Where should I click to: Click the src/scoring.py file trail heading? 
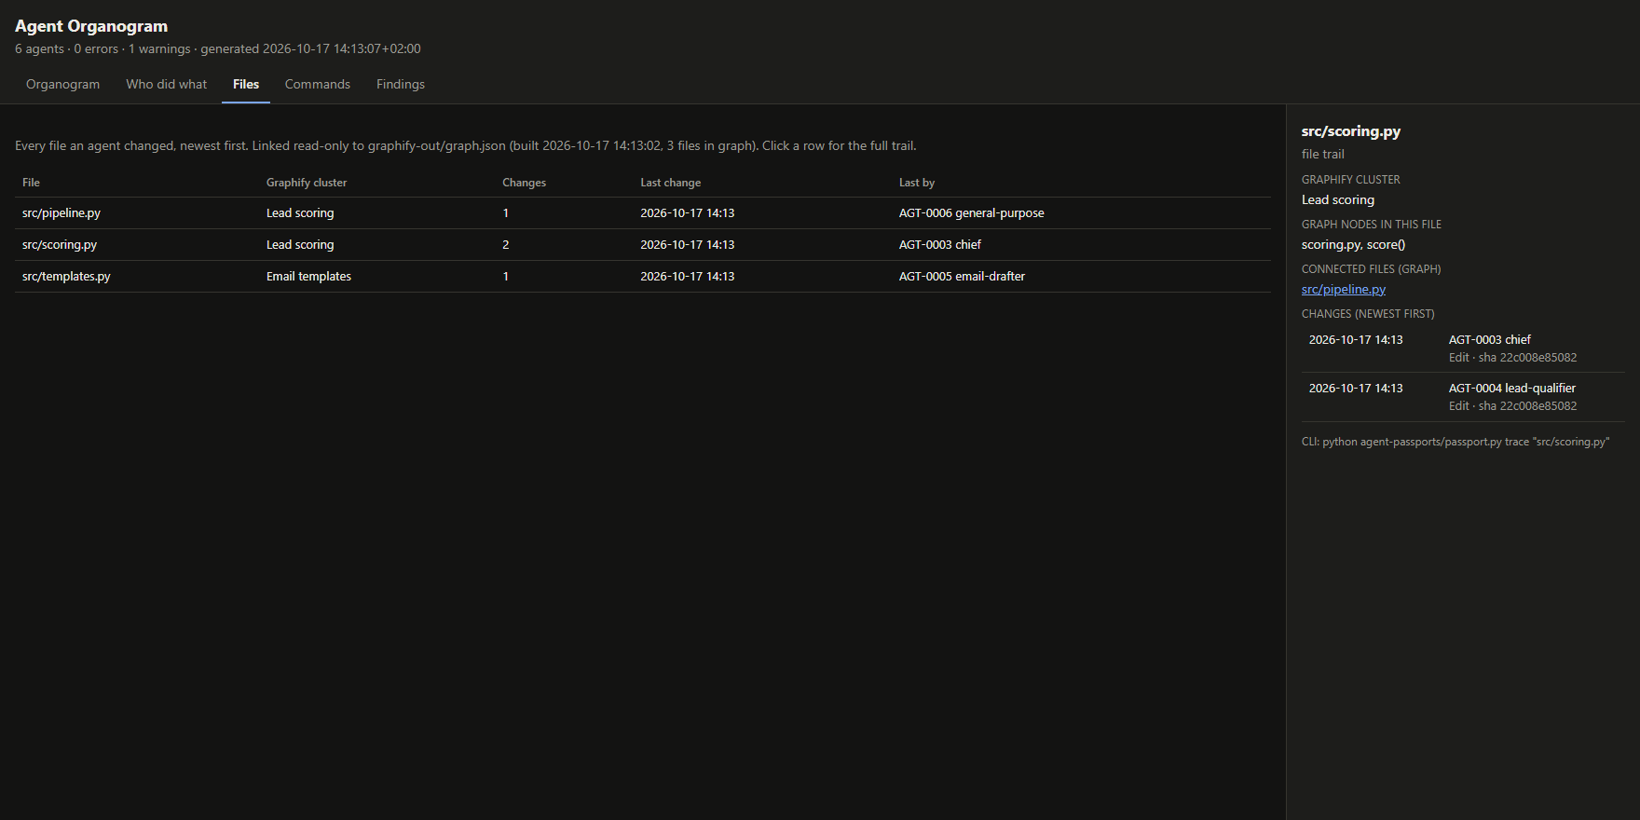(1351, 131)
